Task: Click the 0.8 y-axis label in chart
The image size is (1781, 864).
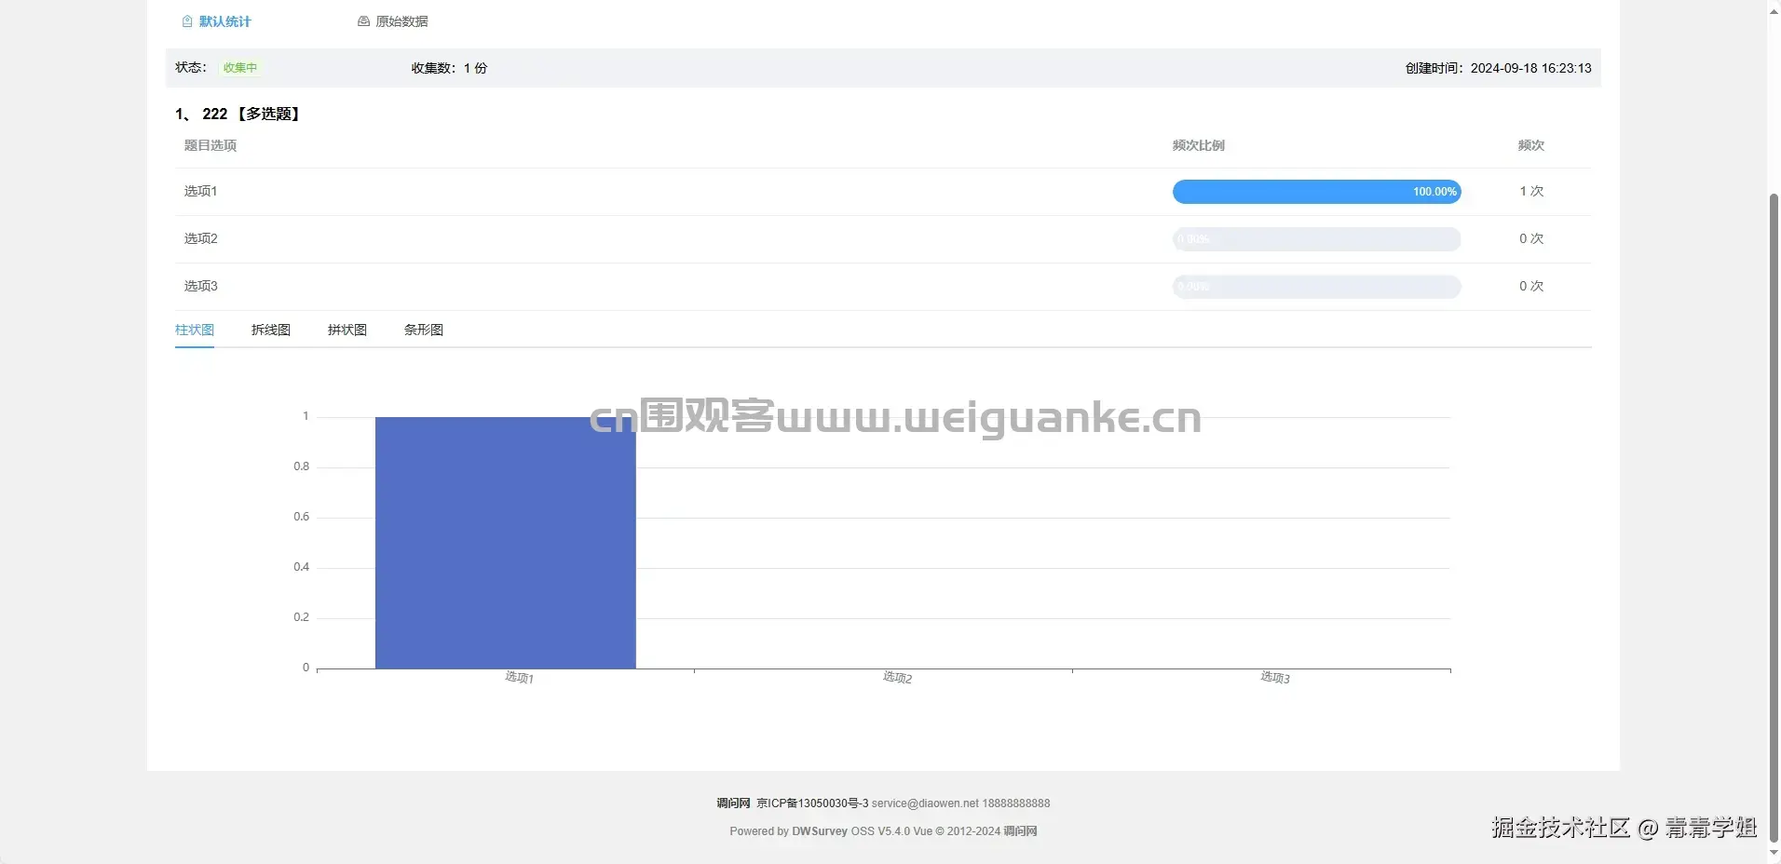Action: tap(302, 466)
